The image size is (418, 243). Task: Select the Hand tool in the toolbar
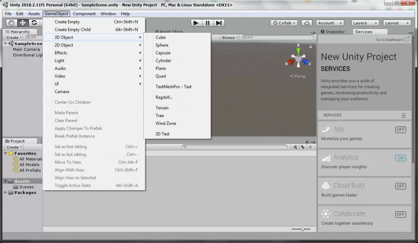click(x=11, y=23)
